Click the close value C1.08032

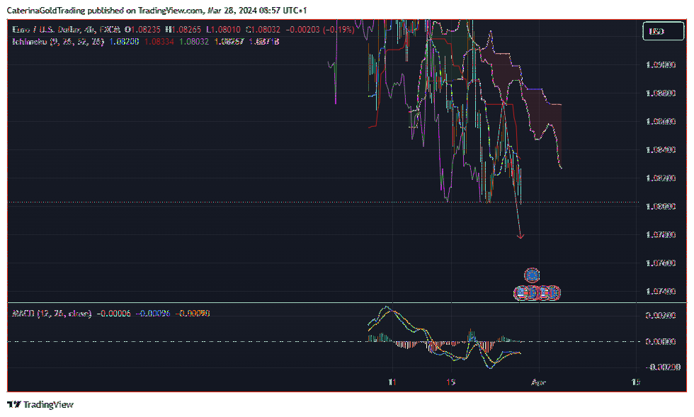pos(263,30)
